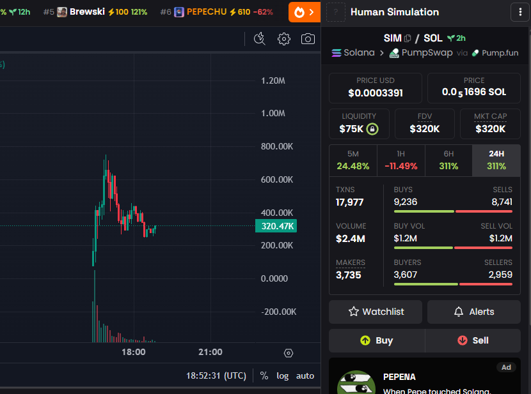Click the 1.20M price axis label
531x394 pixels.
[273, 80]
